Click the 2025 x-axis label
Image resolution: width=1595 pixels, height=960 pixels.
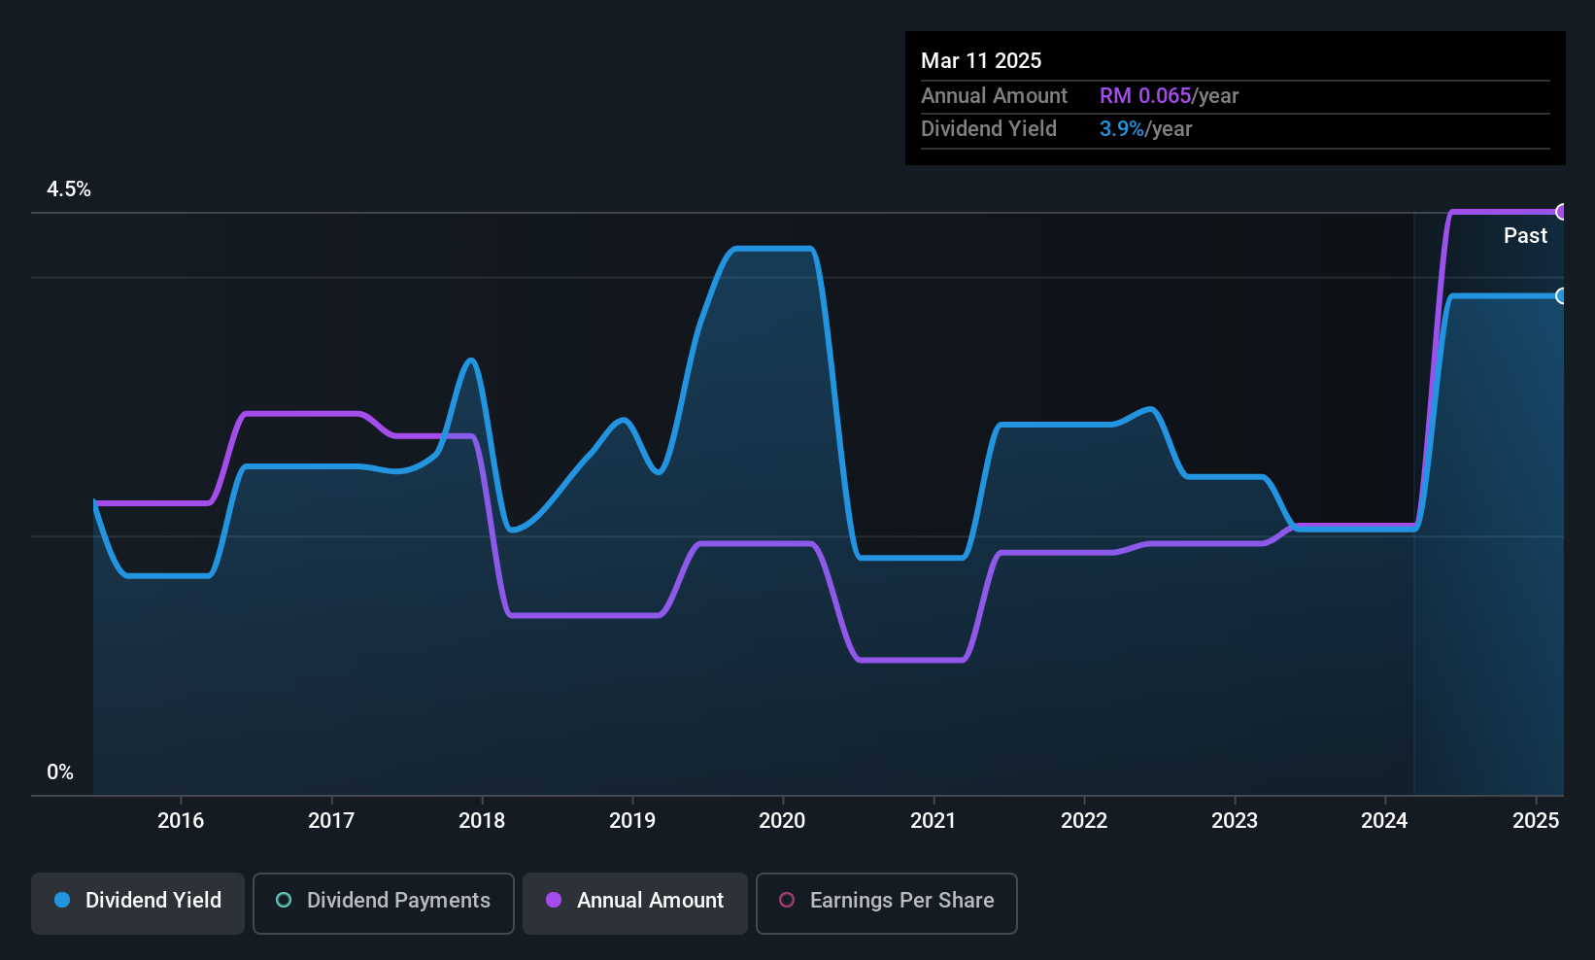click(x=1536, y=821)
